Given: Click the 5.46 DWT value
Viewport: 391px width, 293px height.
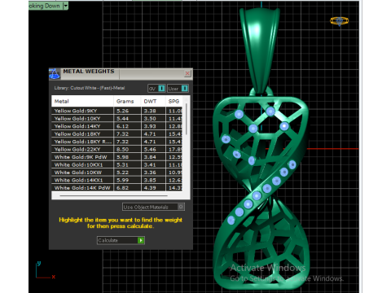Looking at the screenshot, I should 150,150.
